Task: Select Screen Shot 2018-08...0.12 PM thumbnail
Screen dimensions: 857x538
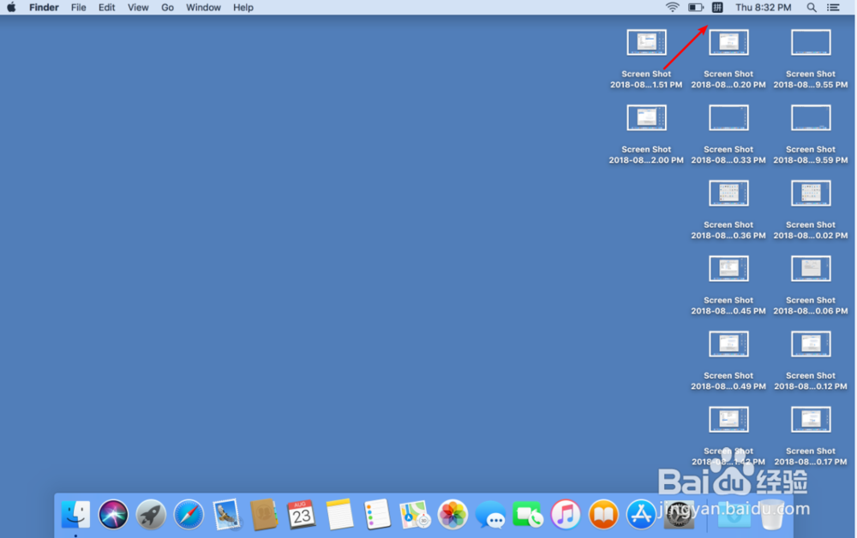Action: tap(811, 344)
